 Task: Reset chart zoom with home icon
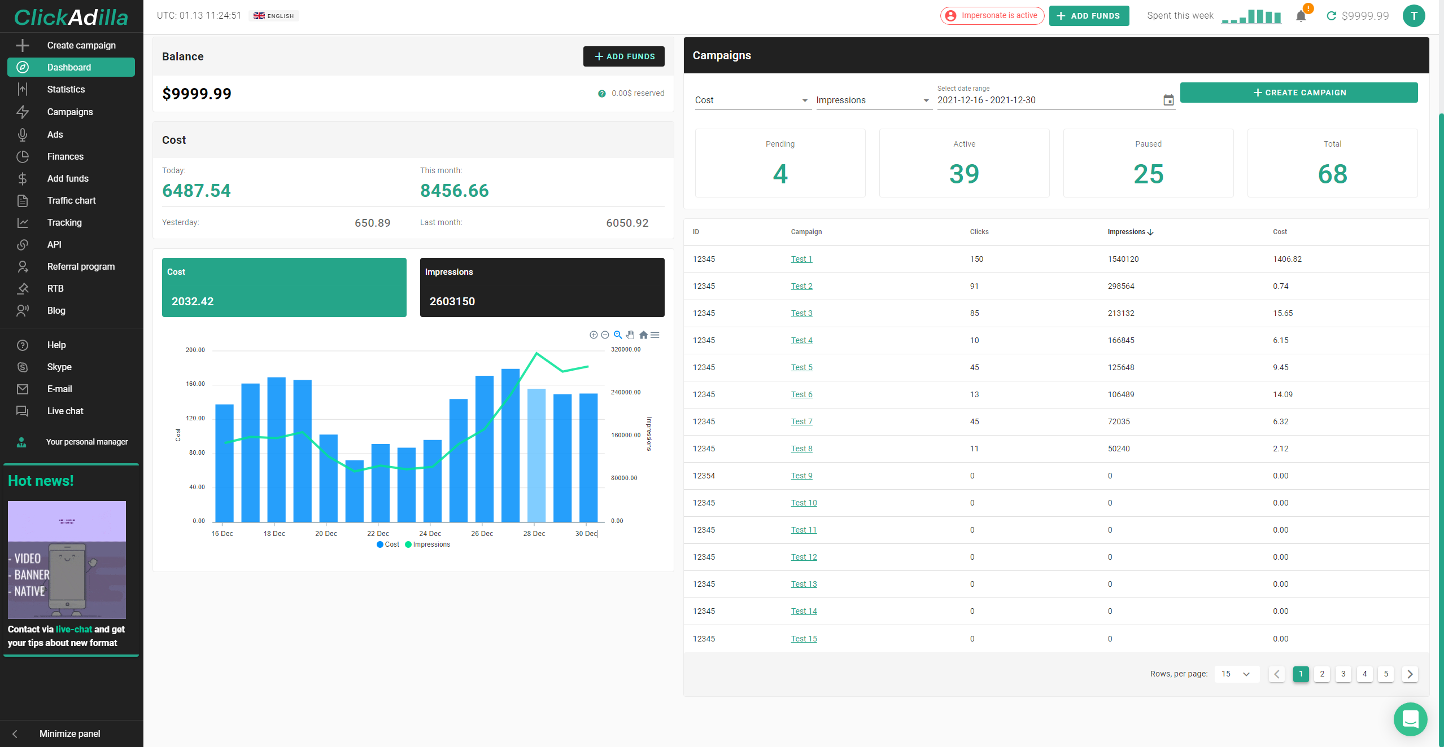pos(643,335)
